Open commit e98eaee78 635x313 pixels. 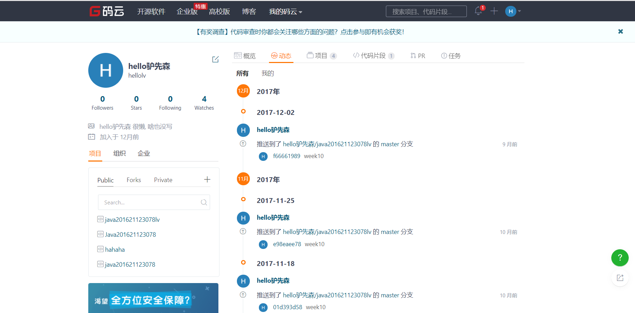pyautogui.click(x=287, y=244)
